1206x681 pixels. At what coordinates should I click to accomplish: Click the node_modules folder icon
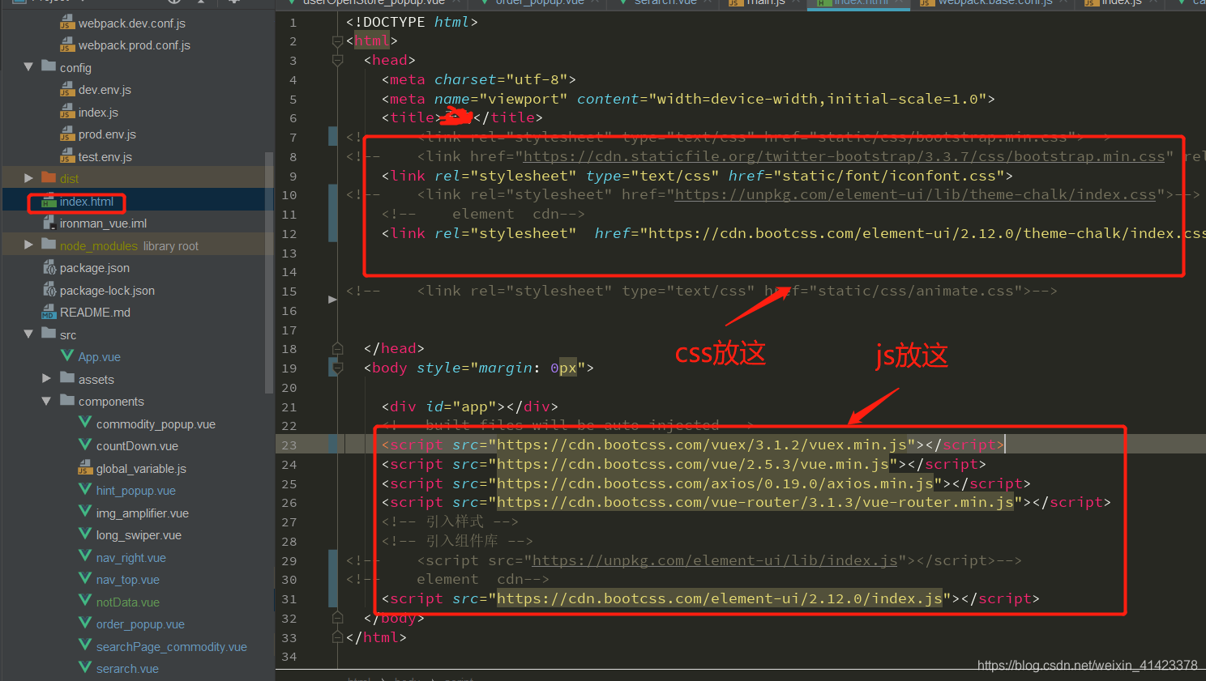(x=49, y=245)
